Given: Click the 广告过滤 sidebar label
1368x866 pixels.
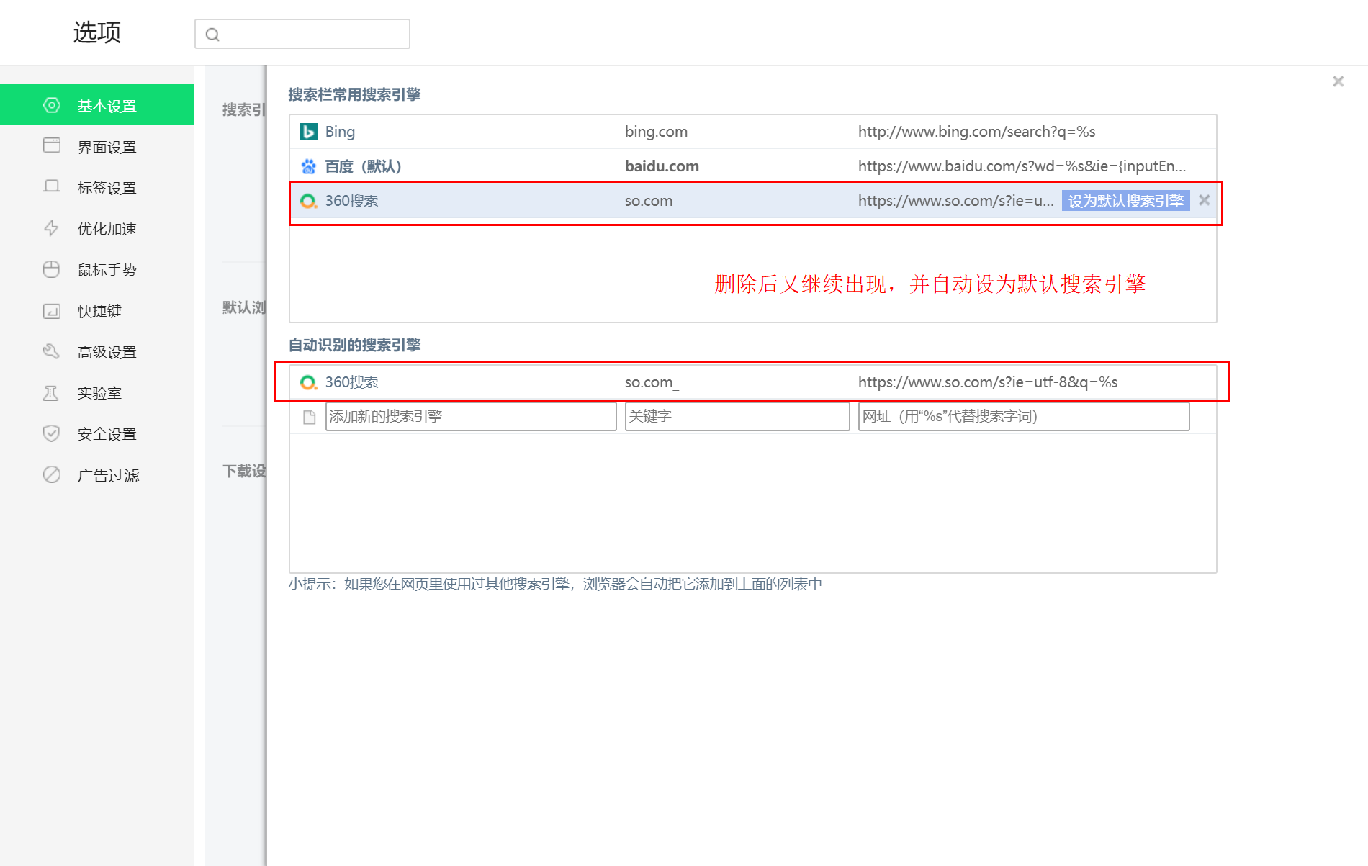Looking at the screenshot, I should click(109, 475).
